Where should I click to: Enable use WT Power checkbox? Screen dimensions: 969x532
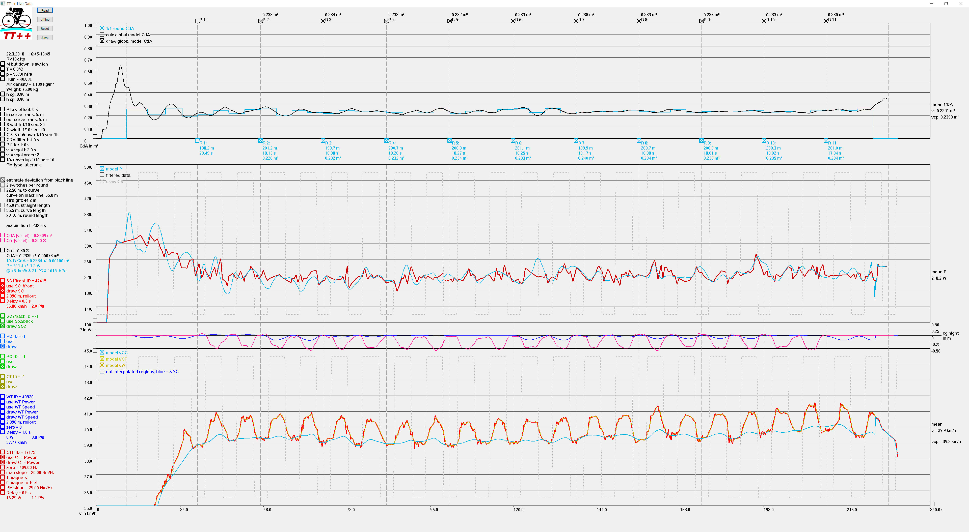(3, 402)
